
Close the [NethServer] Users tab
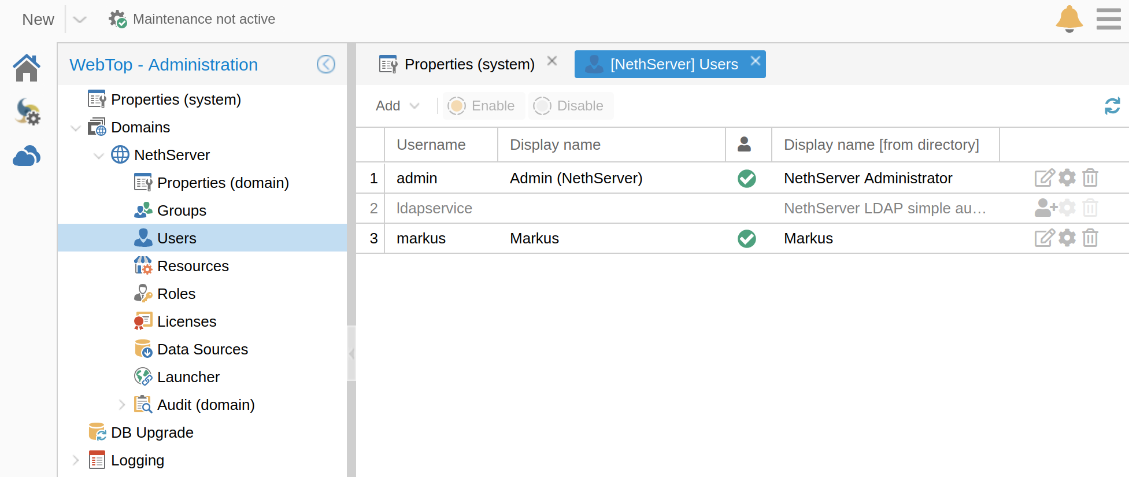tap(755, 61)
